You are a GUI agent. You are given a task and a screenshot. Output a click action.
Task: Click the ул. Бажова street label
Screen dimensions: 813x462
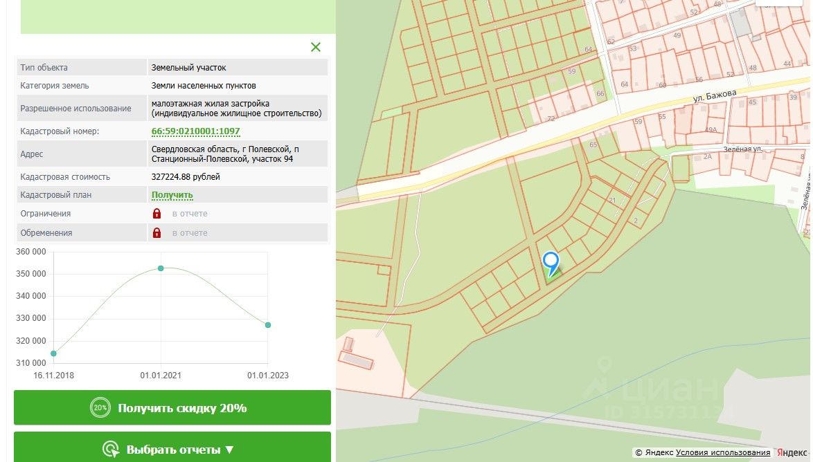(x=715, y=96)
